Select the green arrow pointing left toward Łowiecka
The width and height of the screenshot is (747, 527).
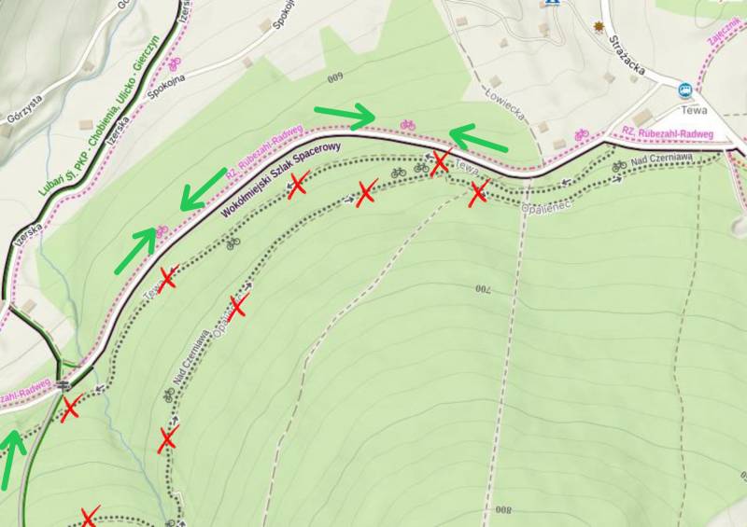pyautogui.click(x=478, y=138)
